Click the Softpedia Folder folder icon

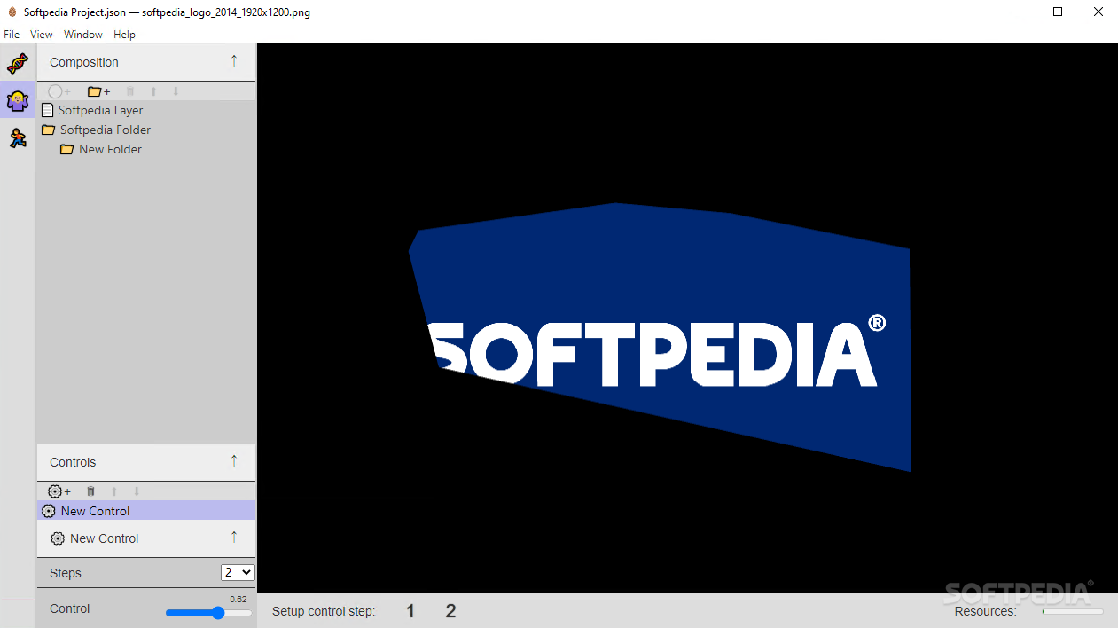48,130
